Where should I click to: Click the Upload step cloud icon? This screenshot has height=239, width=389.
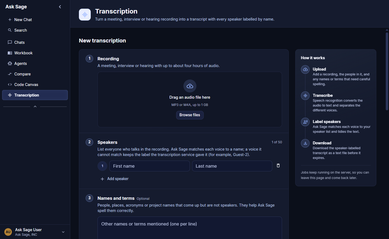(305, 69)
